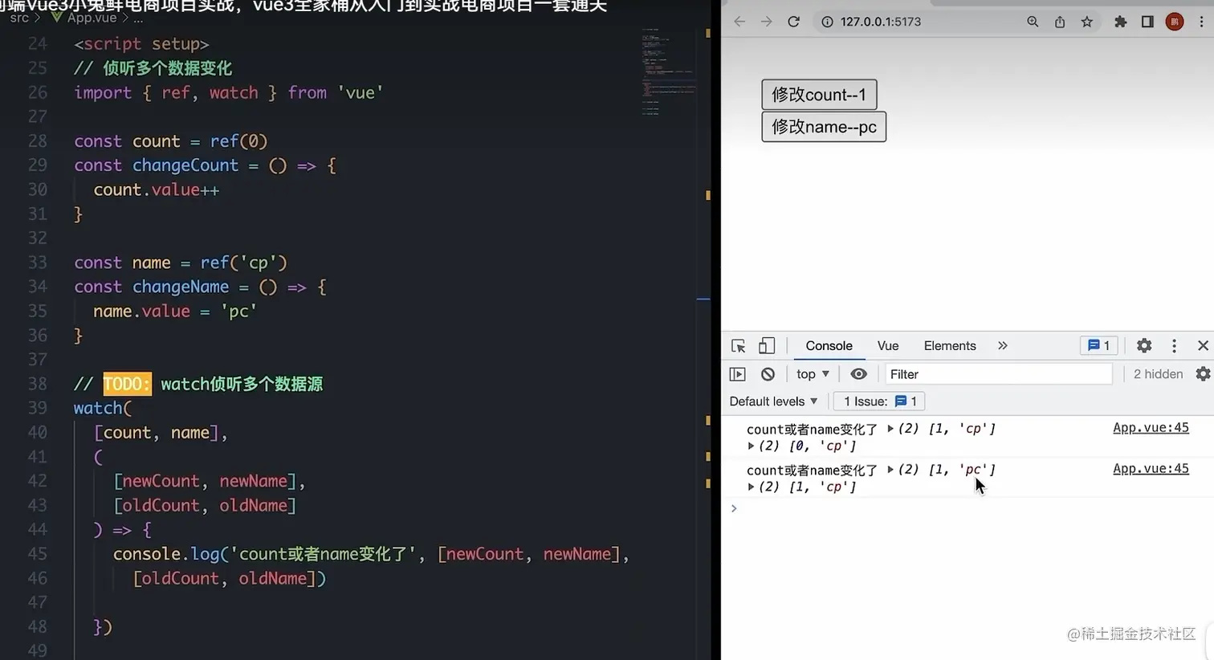Bookmark this page with the star
Image resolution: width=1214 pixels, height=660 pixels.
[x=1087, y=22]
